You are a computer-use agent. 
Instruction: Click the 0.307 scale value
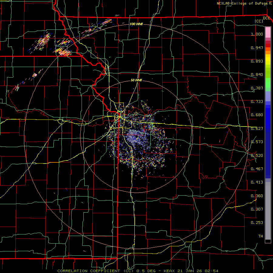pos(257,209)
